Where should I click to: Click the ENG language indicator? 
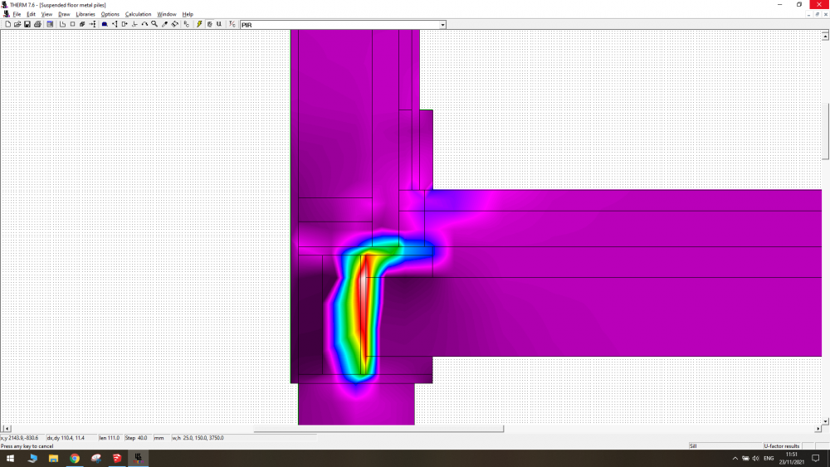pyautogui.click(x=769, y=459)
